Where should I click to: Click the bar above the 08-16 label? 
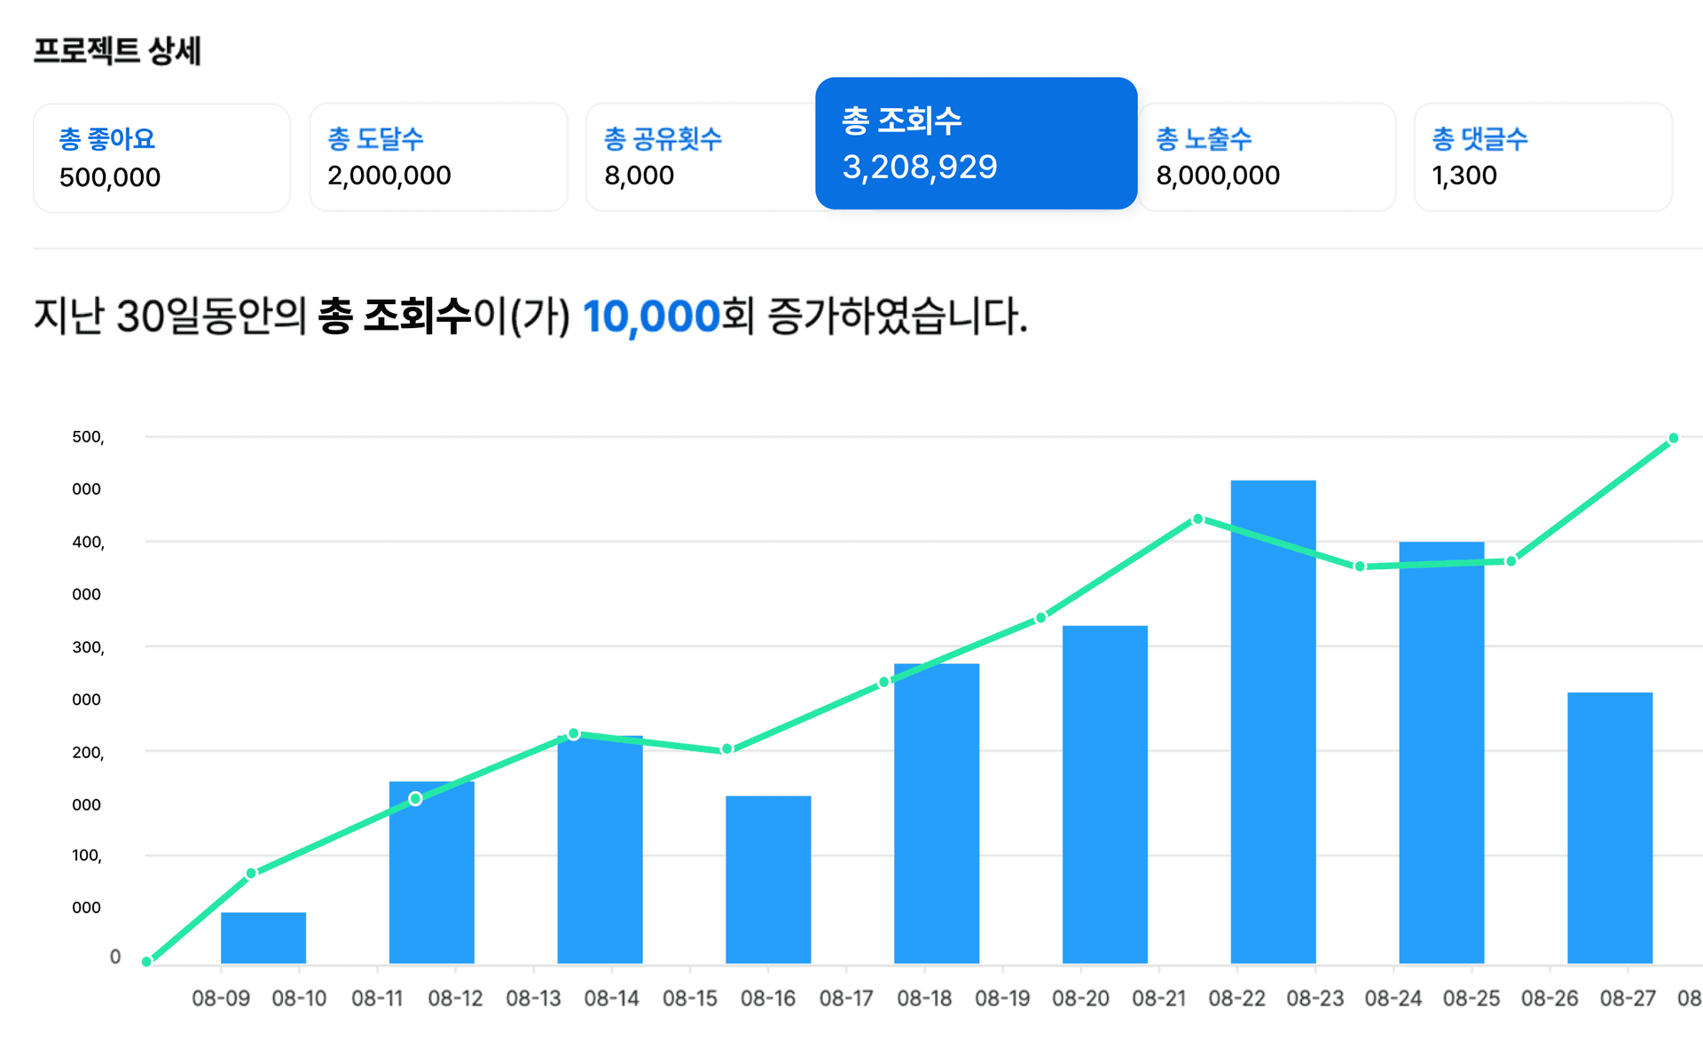(768, 878)
